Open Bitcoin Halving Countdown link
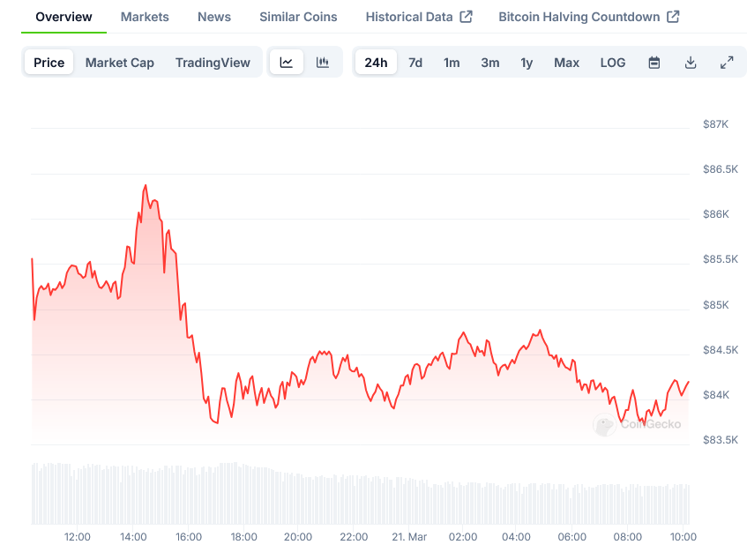This screenshot has width=747, height=552. [588, 17]
